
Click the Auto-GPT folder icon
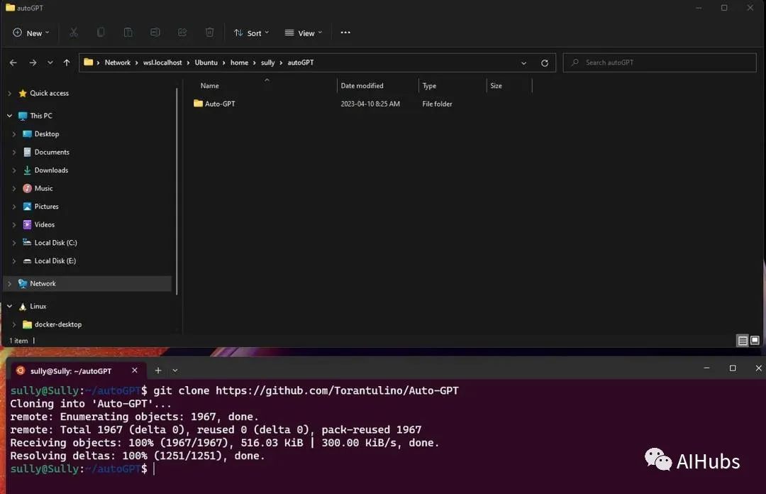(198, 104)
